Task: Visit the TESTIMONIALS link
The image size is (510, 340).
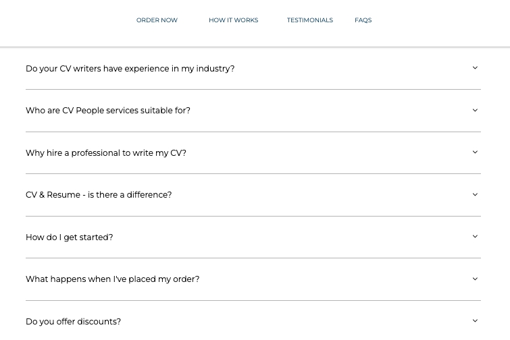Action: click(x=310, y=20)
